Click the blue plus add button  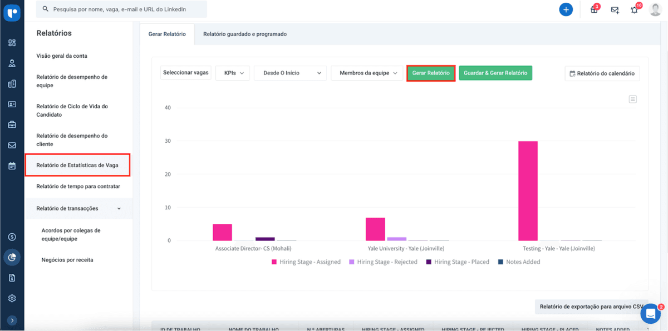pos(566,9)
